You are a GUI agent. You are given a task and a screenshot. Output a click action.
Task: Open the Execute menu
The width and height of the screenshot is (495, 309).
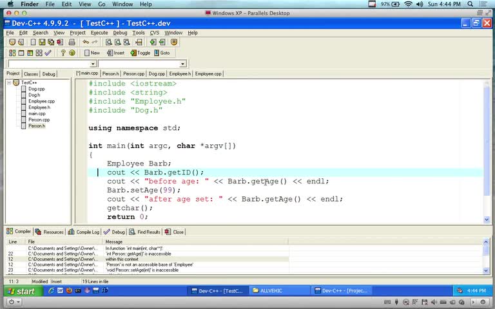(99, 32)
